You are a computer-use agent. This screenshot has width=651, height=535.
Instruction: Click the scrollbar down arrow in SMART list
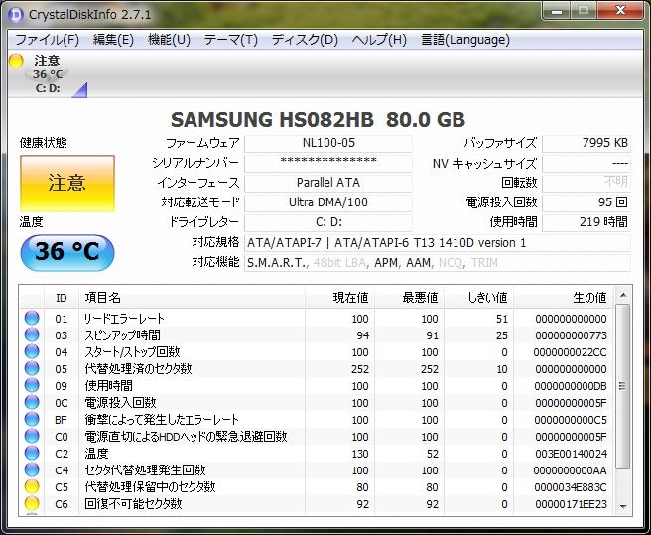[x=623, y=506]
